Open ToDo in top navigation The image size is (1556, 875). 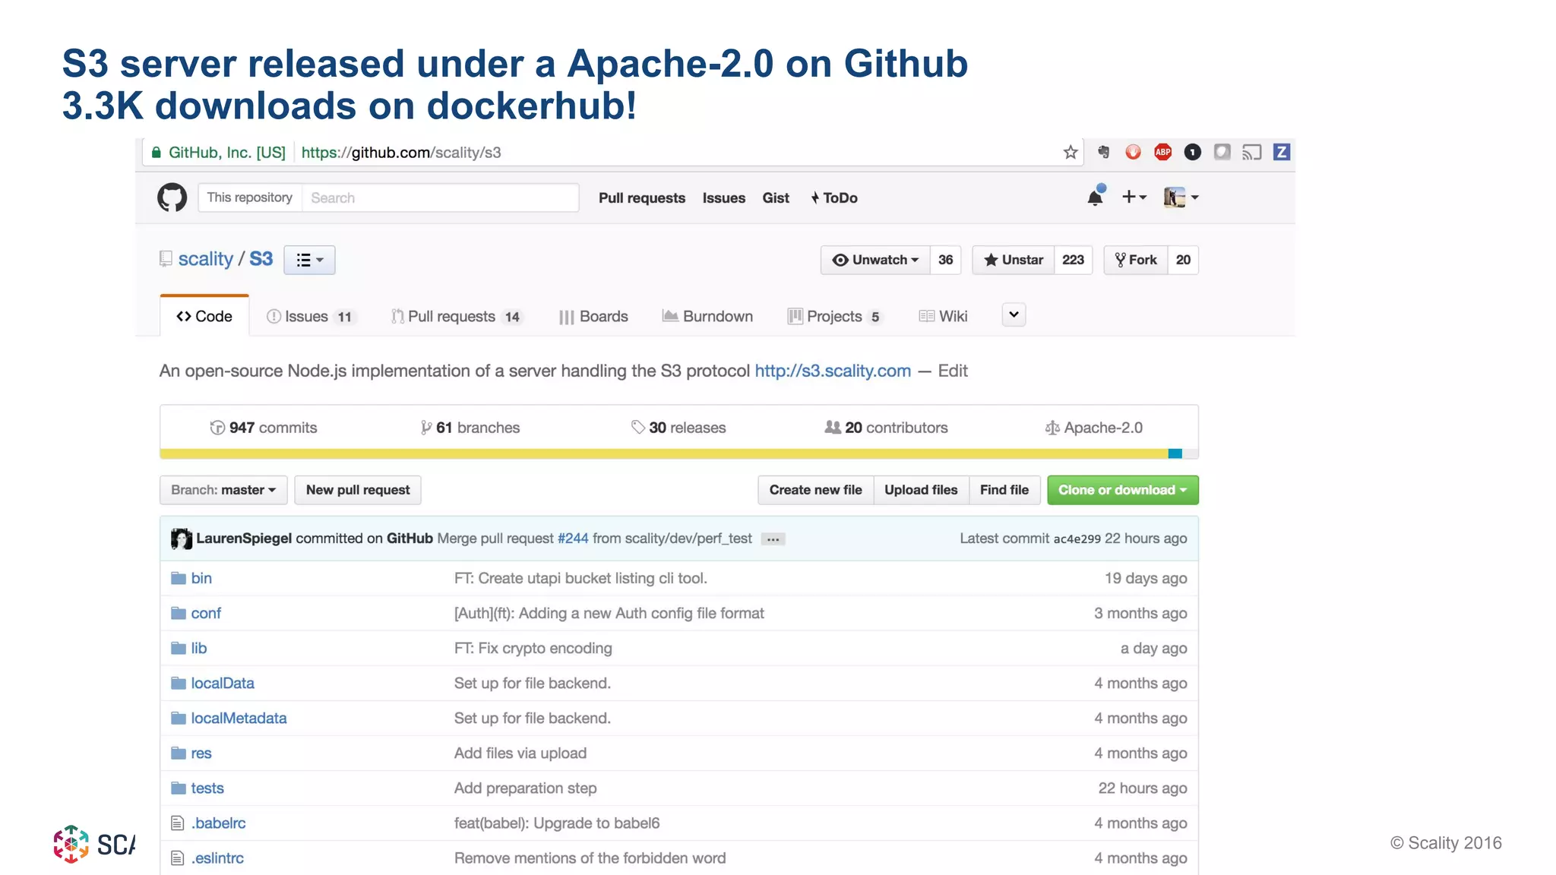pyautogui.click(x=834, y=197)
